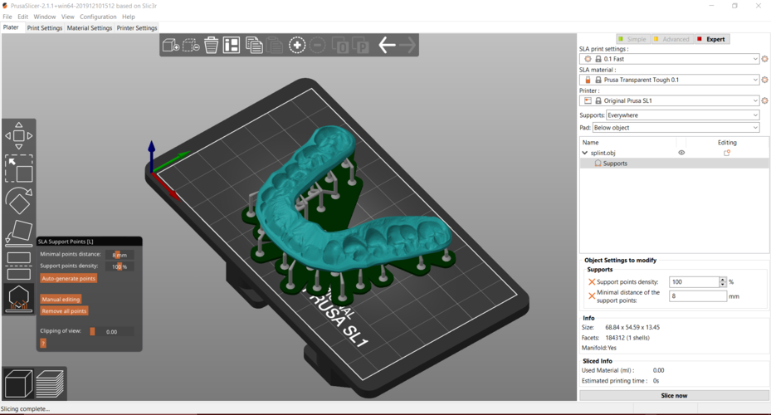Click the Add instance plus icon
The image size is (771, 415).
point(297,46)
